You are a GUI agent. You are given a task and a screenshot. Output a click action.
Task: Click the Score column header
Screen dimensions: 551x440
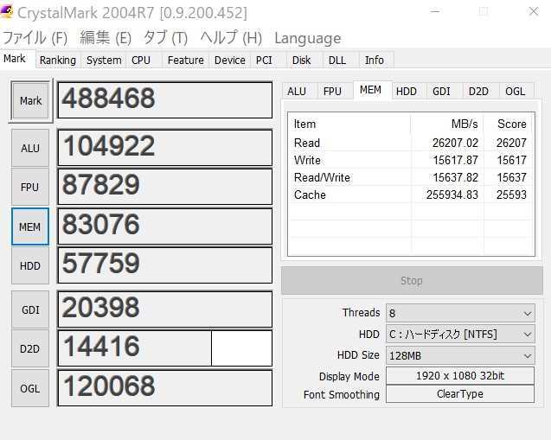tap(509, 124)
